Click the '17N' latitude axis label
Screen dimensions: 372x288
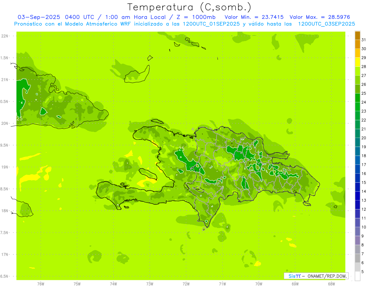click(5, 254)
